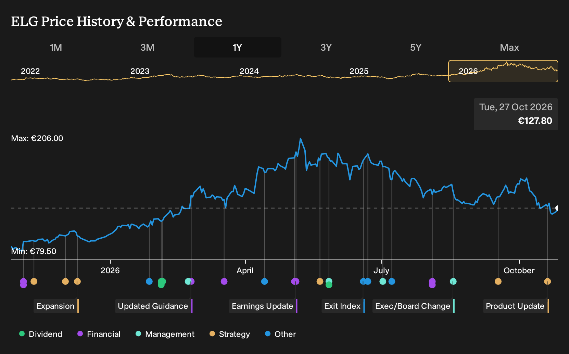Choose the 3Y range tab

pos(326,47)
